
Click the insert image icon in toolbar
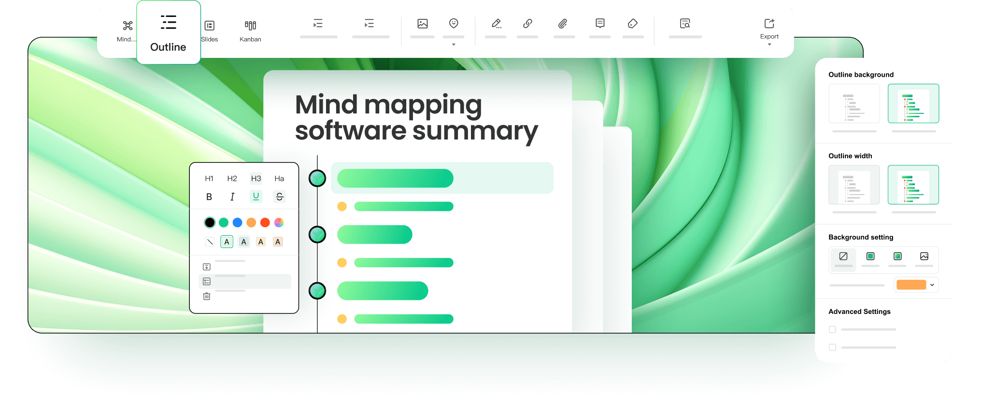[422, 24]
